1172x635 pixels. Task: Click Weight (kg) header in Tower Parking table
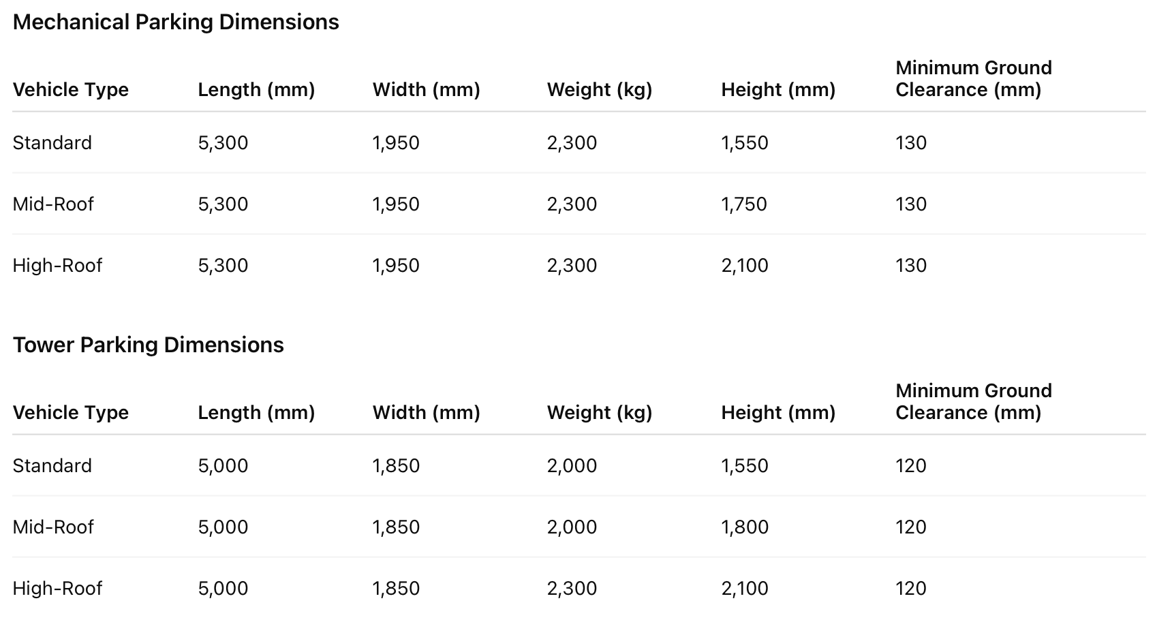(600, 412)
